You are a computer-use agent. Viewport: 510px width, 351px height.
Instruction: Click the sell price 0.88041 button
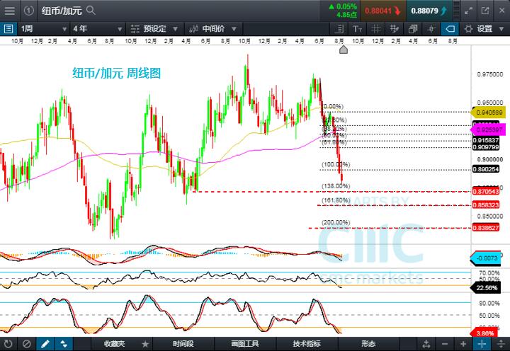point(382,11)
